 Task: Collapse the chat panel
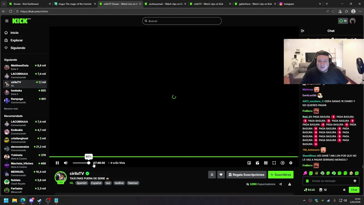tap(303, 31)
